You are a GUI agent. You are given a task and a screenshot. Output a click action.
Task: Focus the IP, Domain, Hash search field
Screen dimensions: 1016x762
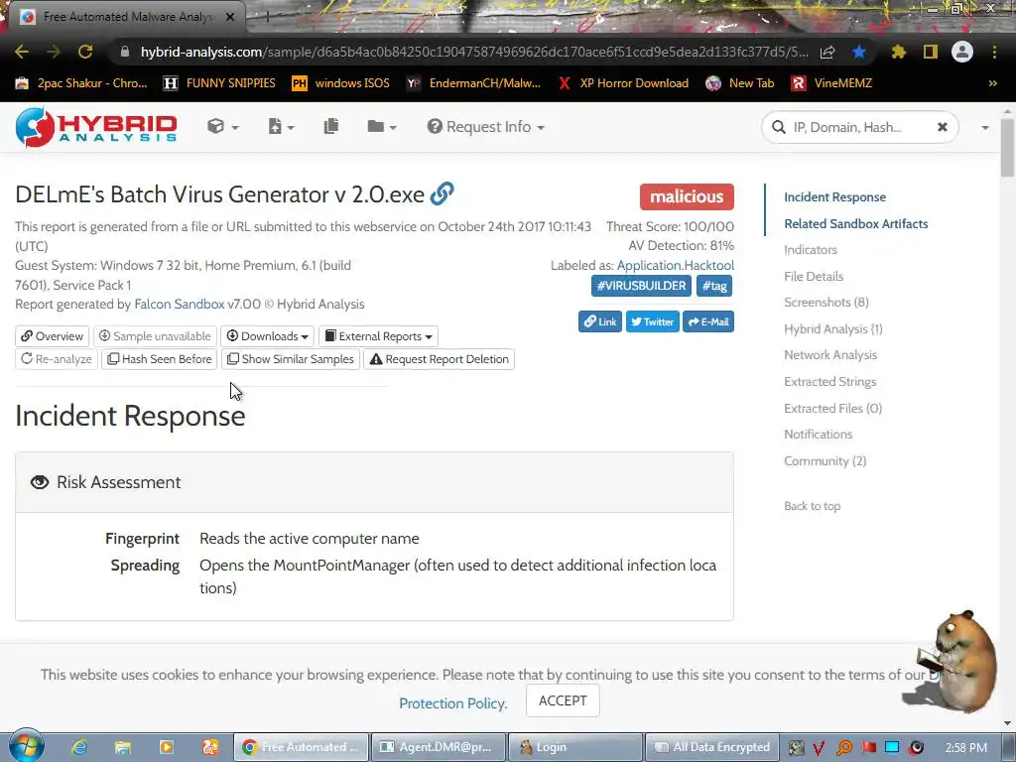pos(858,127)
